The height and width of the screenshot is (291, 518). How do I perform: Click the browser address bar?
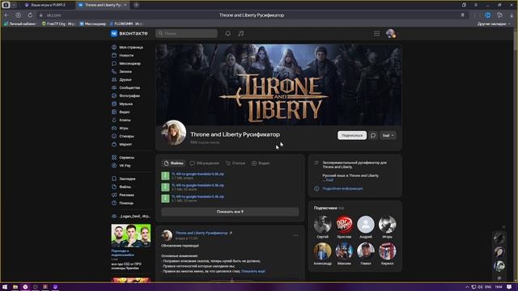[252, 15]
